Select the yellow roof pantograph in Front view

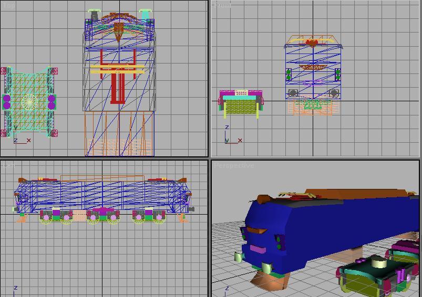click(313, 41)
